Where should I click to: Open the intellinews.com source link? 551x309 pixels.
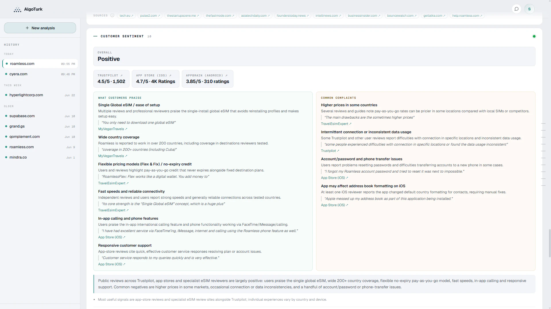pyautogui.click(x=328, y=16)
